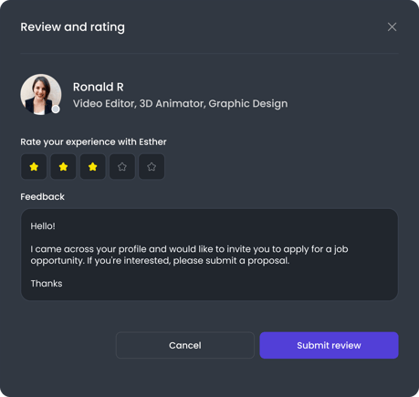Click the Feedback field label
Viewport: 419px width, 397px height.
point(42,197)
